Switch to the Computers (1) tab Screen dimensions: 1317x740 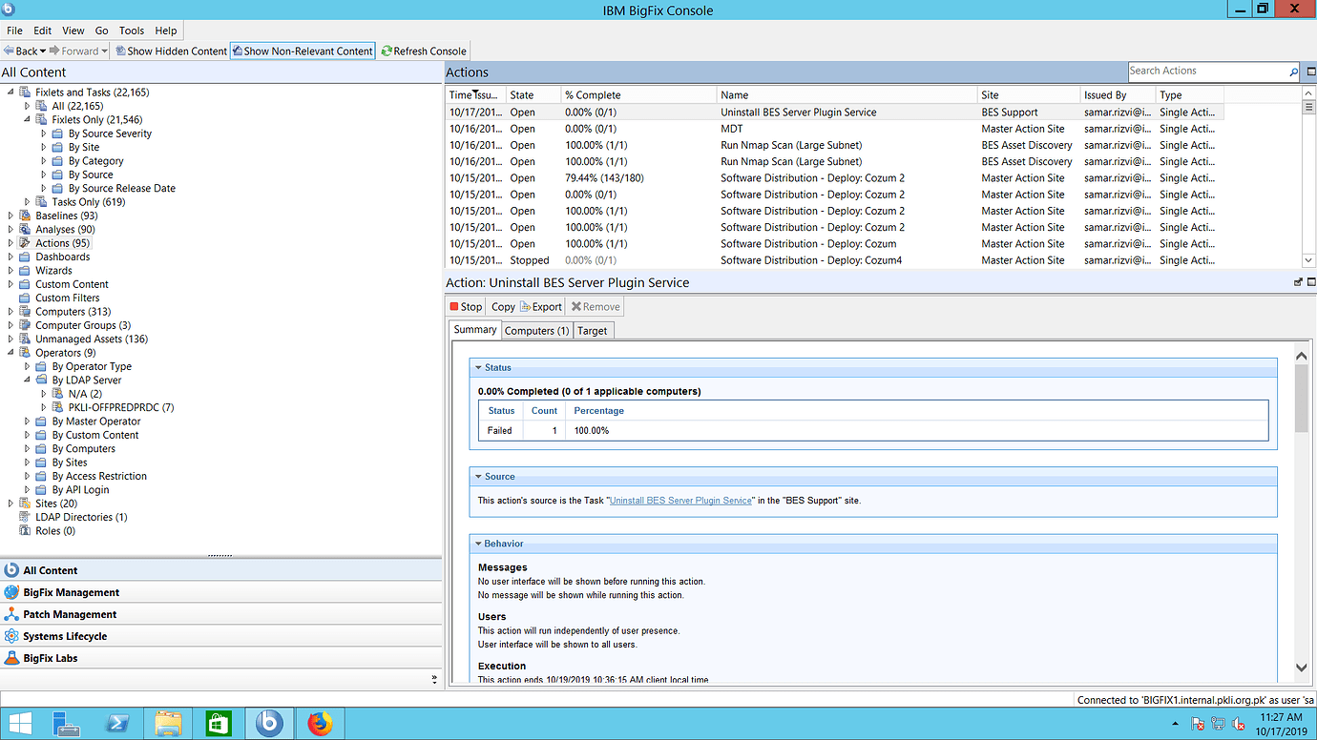pyautogui.click(x=536, y=330)
